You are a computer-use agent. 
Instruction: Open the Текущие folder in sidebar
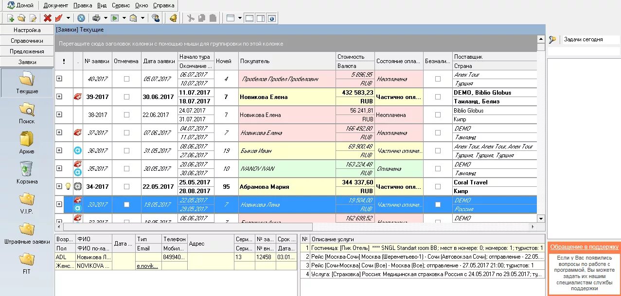coord(27,82)
